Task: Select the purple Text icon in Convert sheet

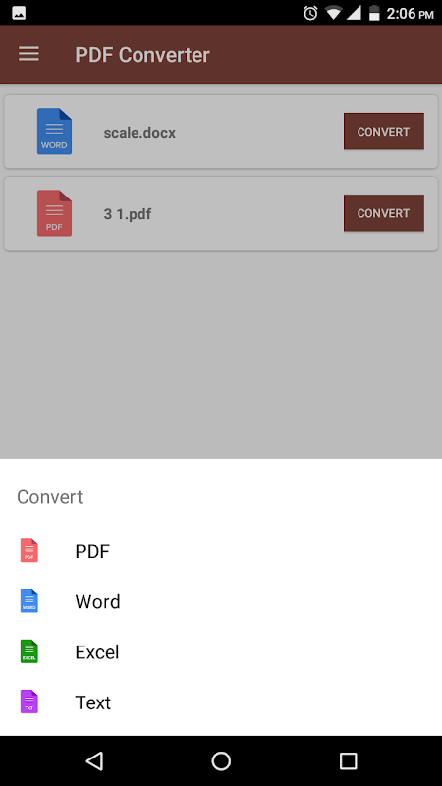Action: pyautogui.click(x=29, y=702)
